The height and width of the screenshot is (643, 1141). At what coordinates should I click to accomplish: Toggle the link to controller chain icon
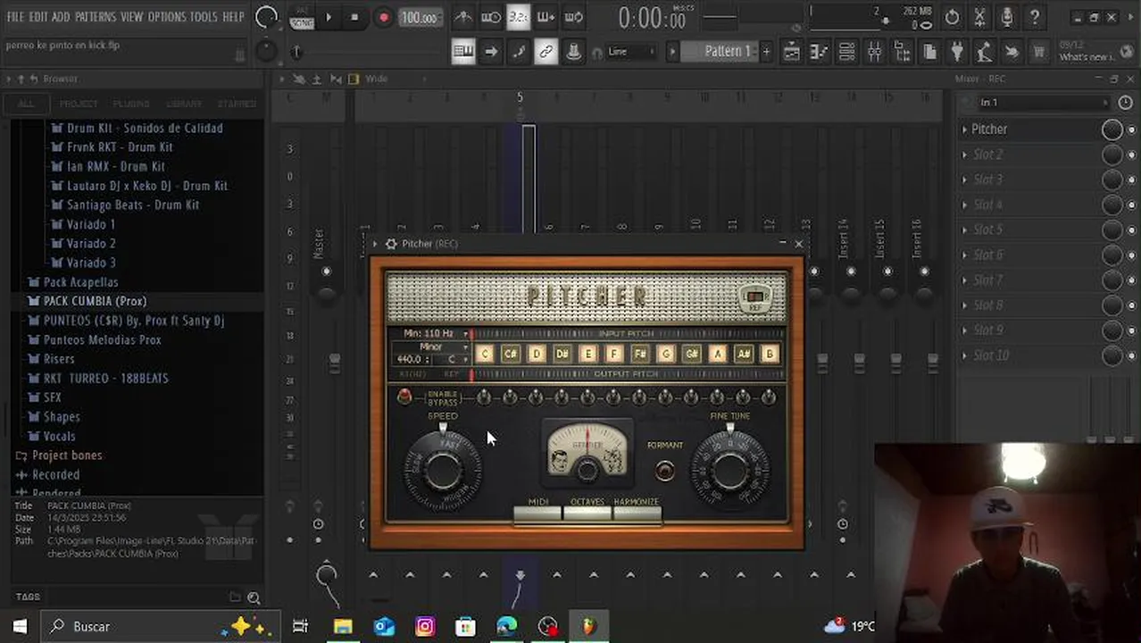(x=546, y=52)
